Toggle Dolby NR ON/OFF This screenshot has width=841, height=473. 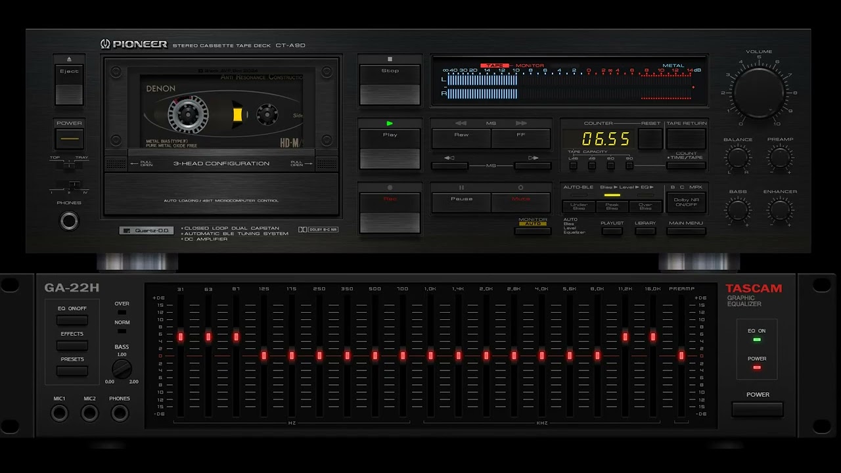coord(687,202)
